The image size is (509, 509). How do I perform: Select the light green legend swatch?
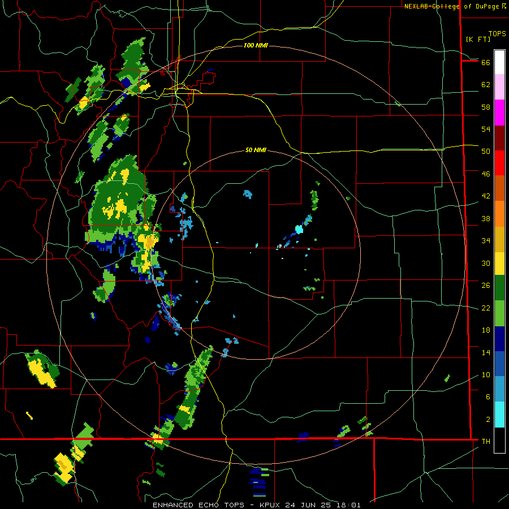point(499,313)
